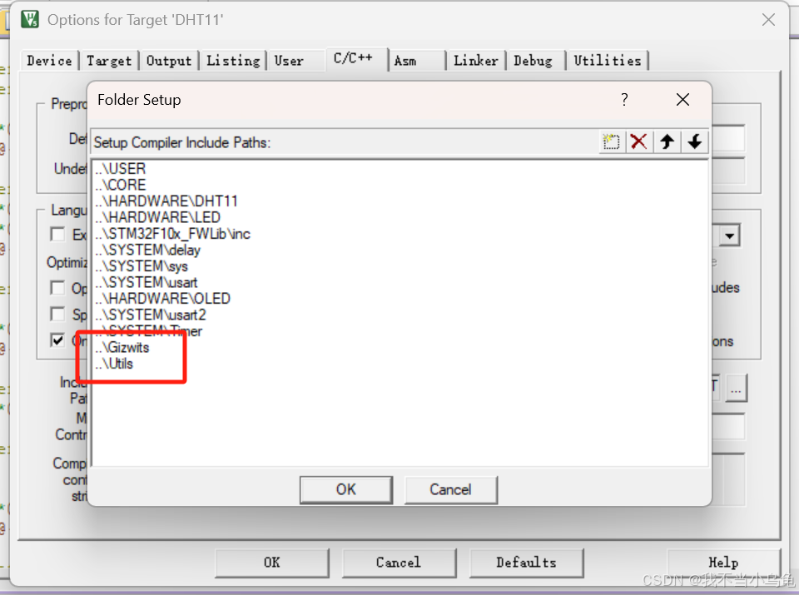
Task: Select the ..\SYSTEM\usart2 path entry
Action: [x=151, y=315]
